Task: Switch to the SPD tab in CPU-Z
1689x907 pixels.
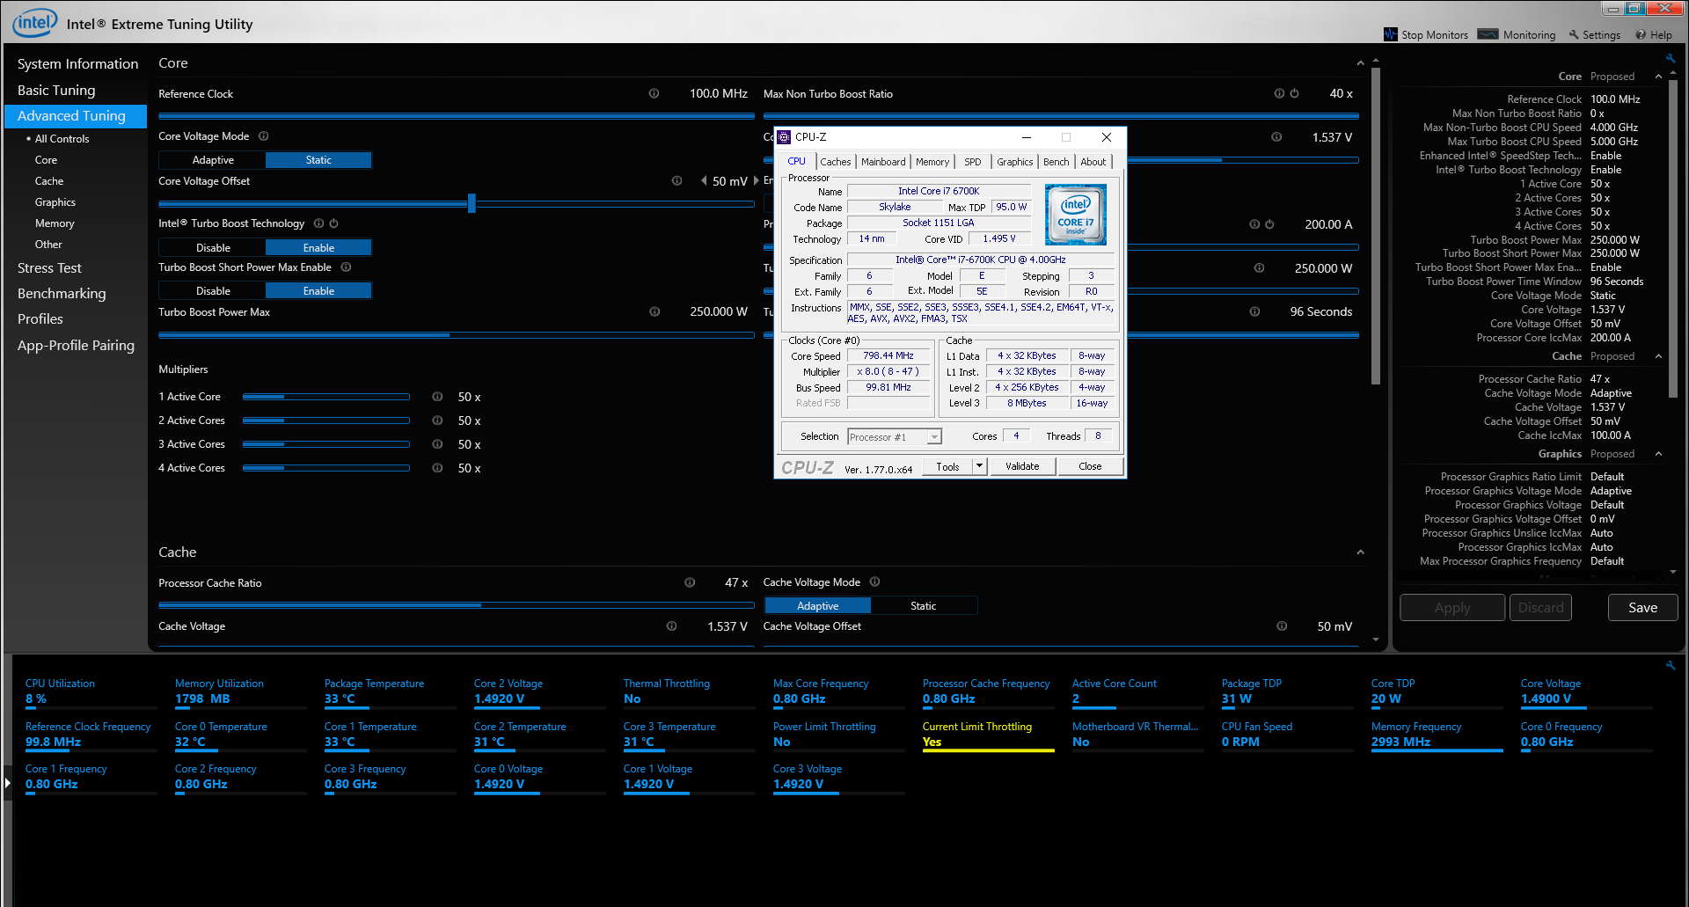Action: 972,162
